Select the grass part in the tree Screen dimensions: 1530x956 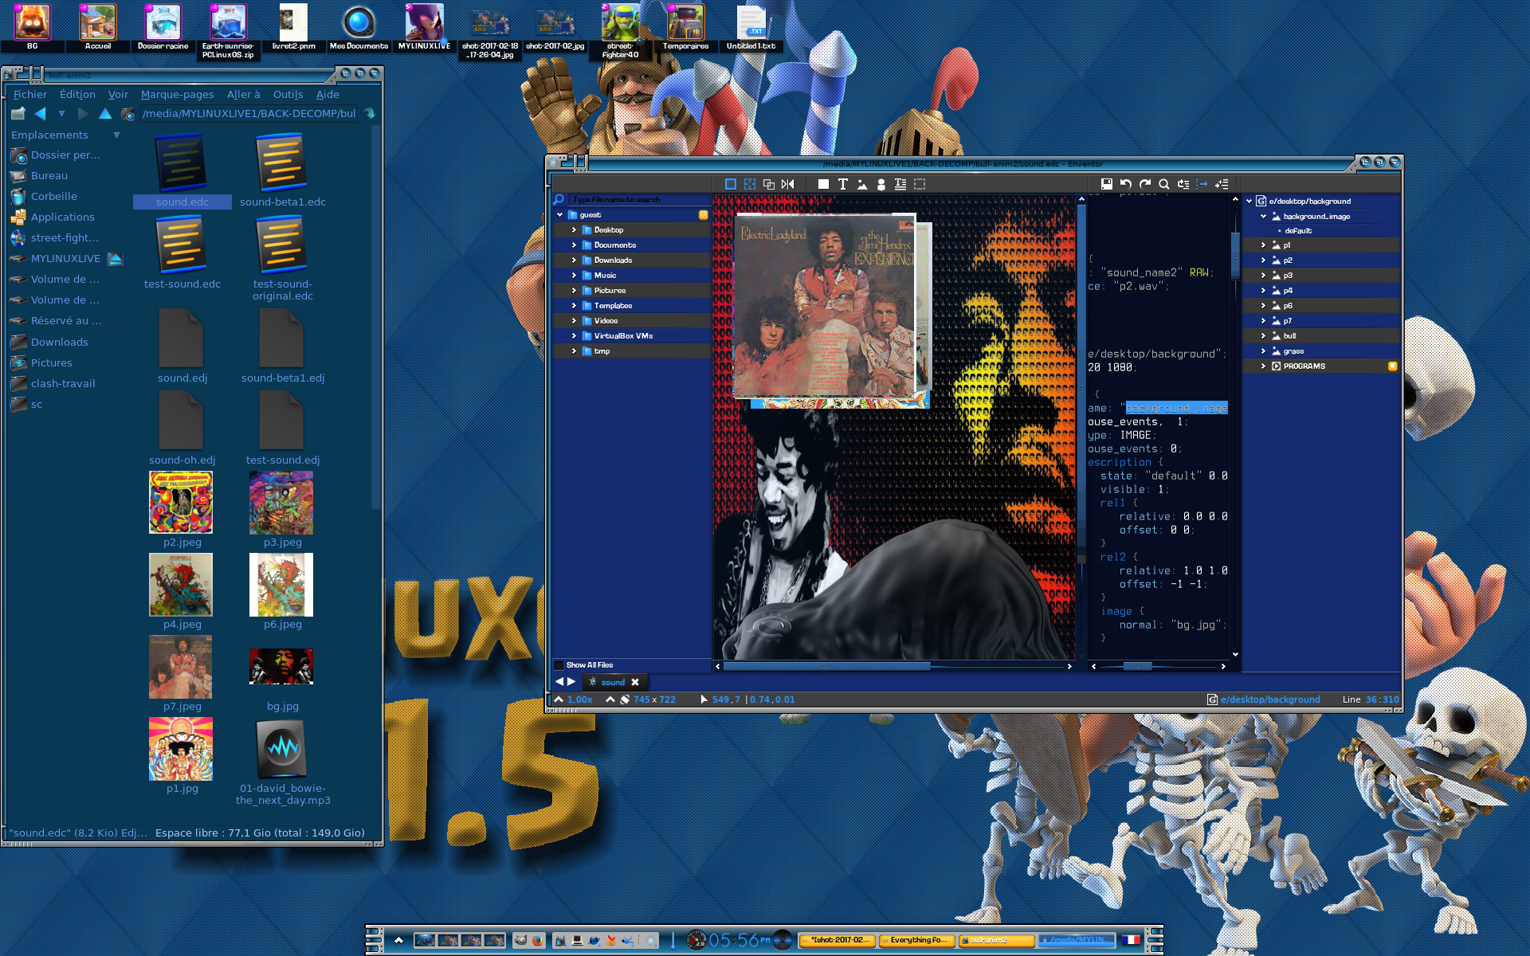pyautogui.click(x=1320, y=351)
